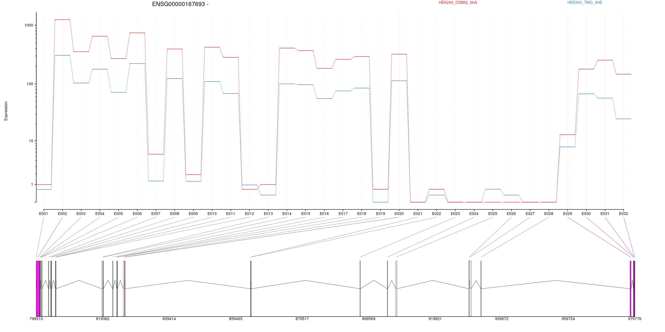Image resolution: width=665 pixels, height=332 pixels.
Task: Click genomic coordinate 899569
Action: point(369,319)
